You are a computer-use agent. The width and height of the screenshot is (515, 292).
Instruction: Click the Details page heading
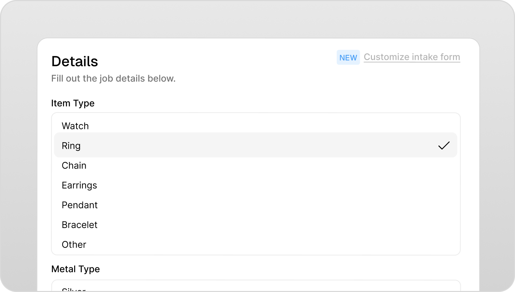[x=75, y=61]
